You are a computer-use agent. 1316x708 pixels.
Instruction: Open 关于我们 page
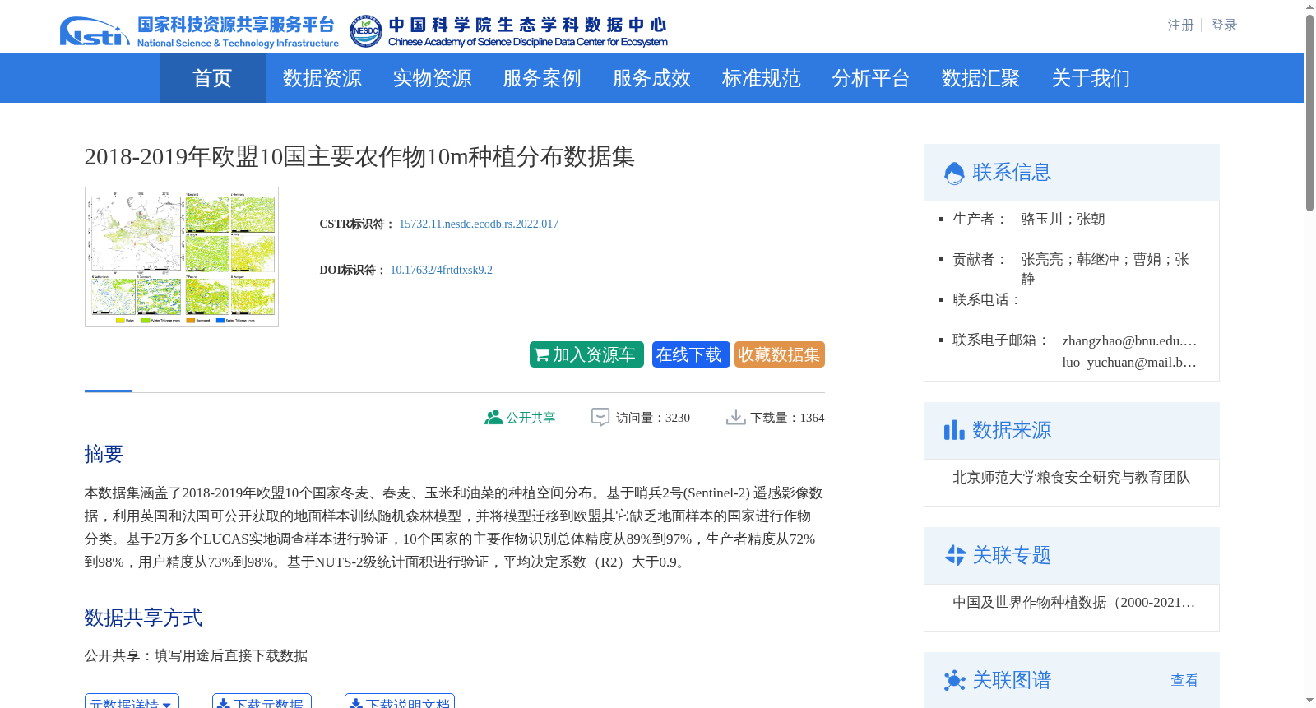coord(1091,78)
